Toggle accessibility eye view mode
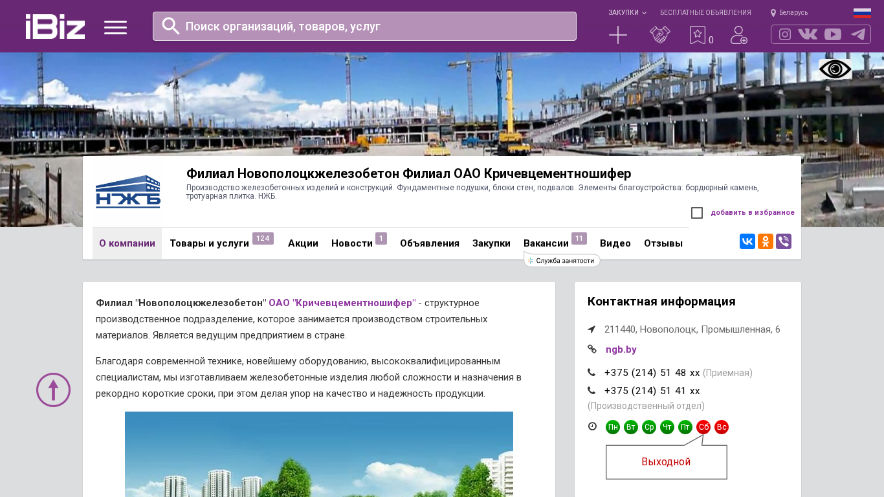Viewport: 884px width, 497px height. [x=835, y=69]
